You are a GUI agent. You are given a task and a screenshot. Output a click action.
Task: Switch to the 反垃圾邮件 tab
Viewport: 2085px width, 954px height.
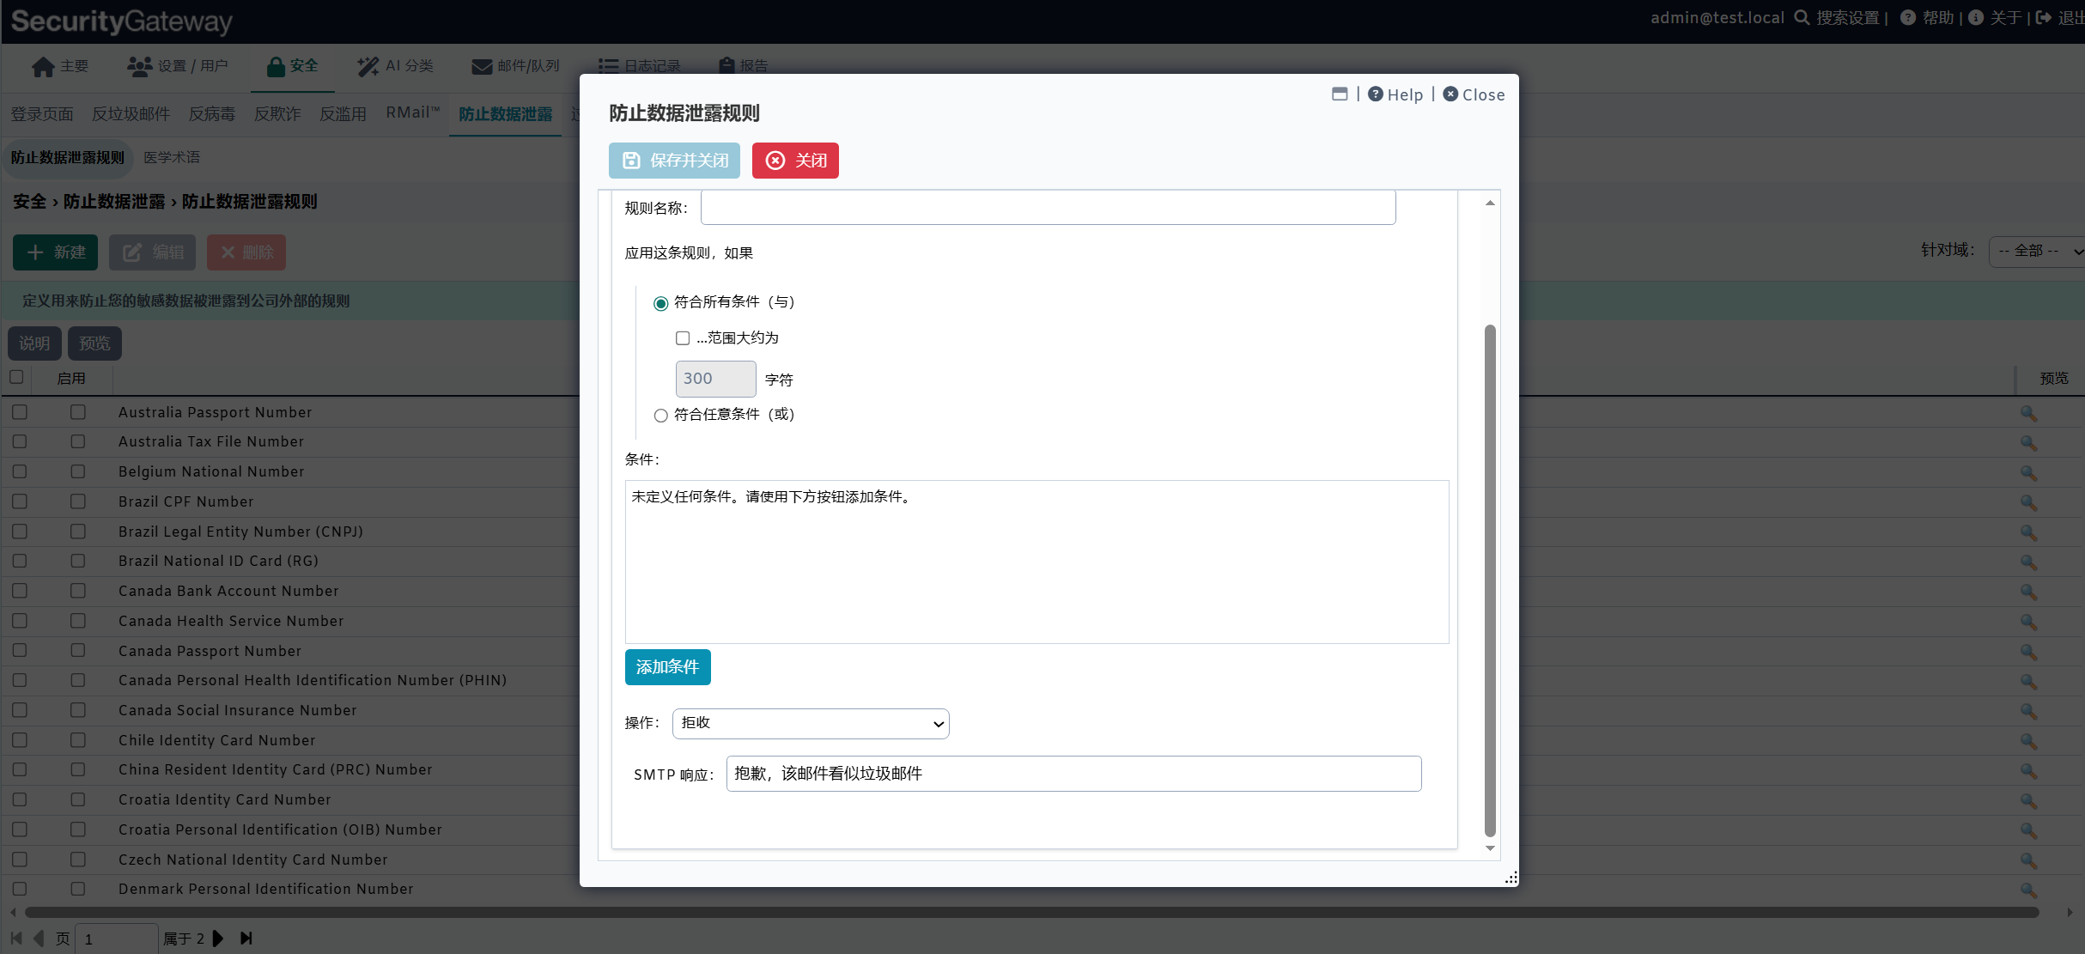click(131, 114)
